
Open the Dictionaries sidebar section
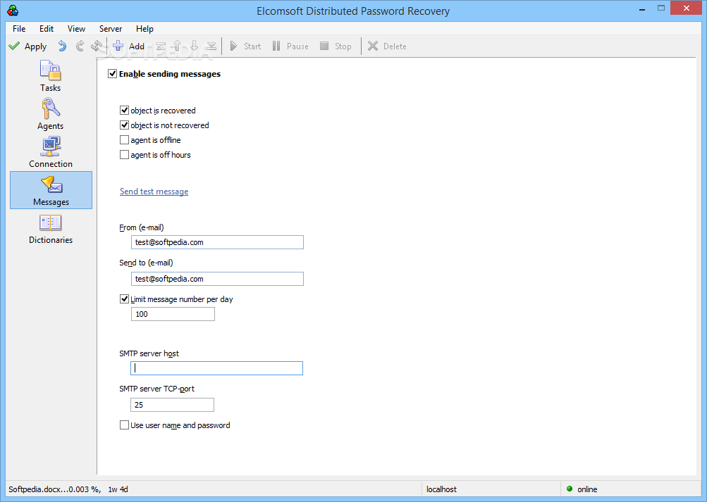point(51,229)
